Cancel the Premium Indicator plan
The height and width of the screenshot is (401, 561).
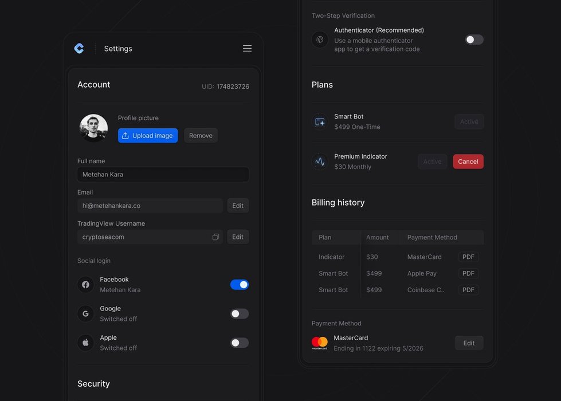click(468, 162)
